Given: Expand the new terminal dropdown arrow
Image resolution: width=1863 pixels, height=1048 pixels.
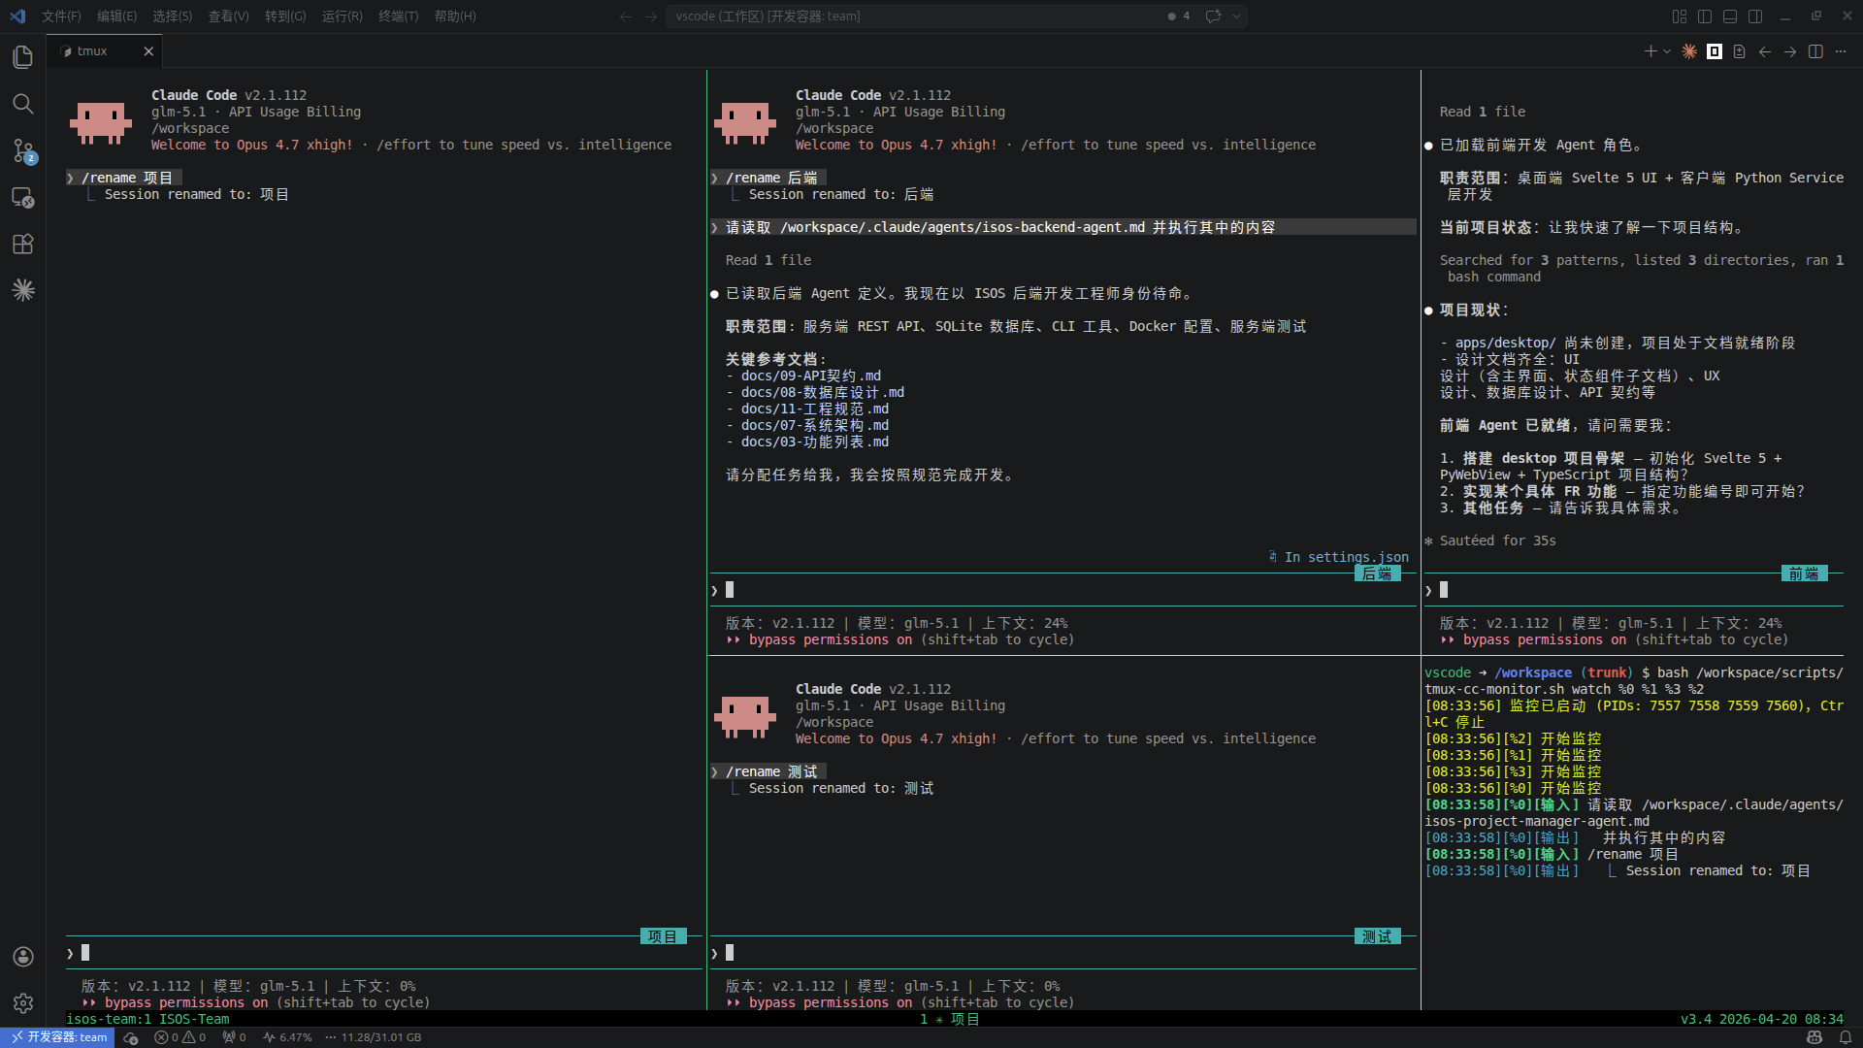Looking at the screenshot, I should coord(1667,51).
